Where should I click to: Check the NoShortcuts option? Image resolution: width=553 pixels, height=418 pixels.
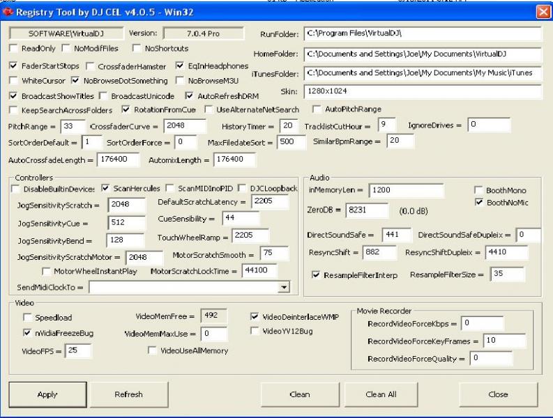click(137, 48)
